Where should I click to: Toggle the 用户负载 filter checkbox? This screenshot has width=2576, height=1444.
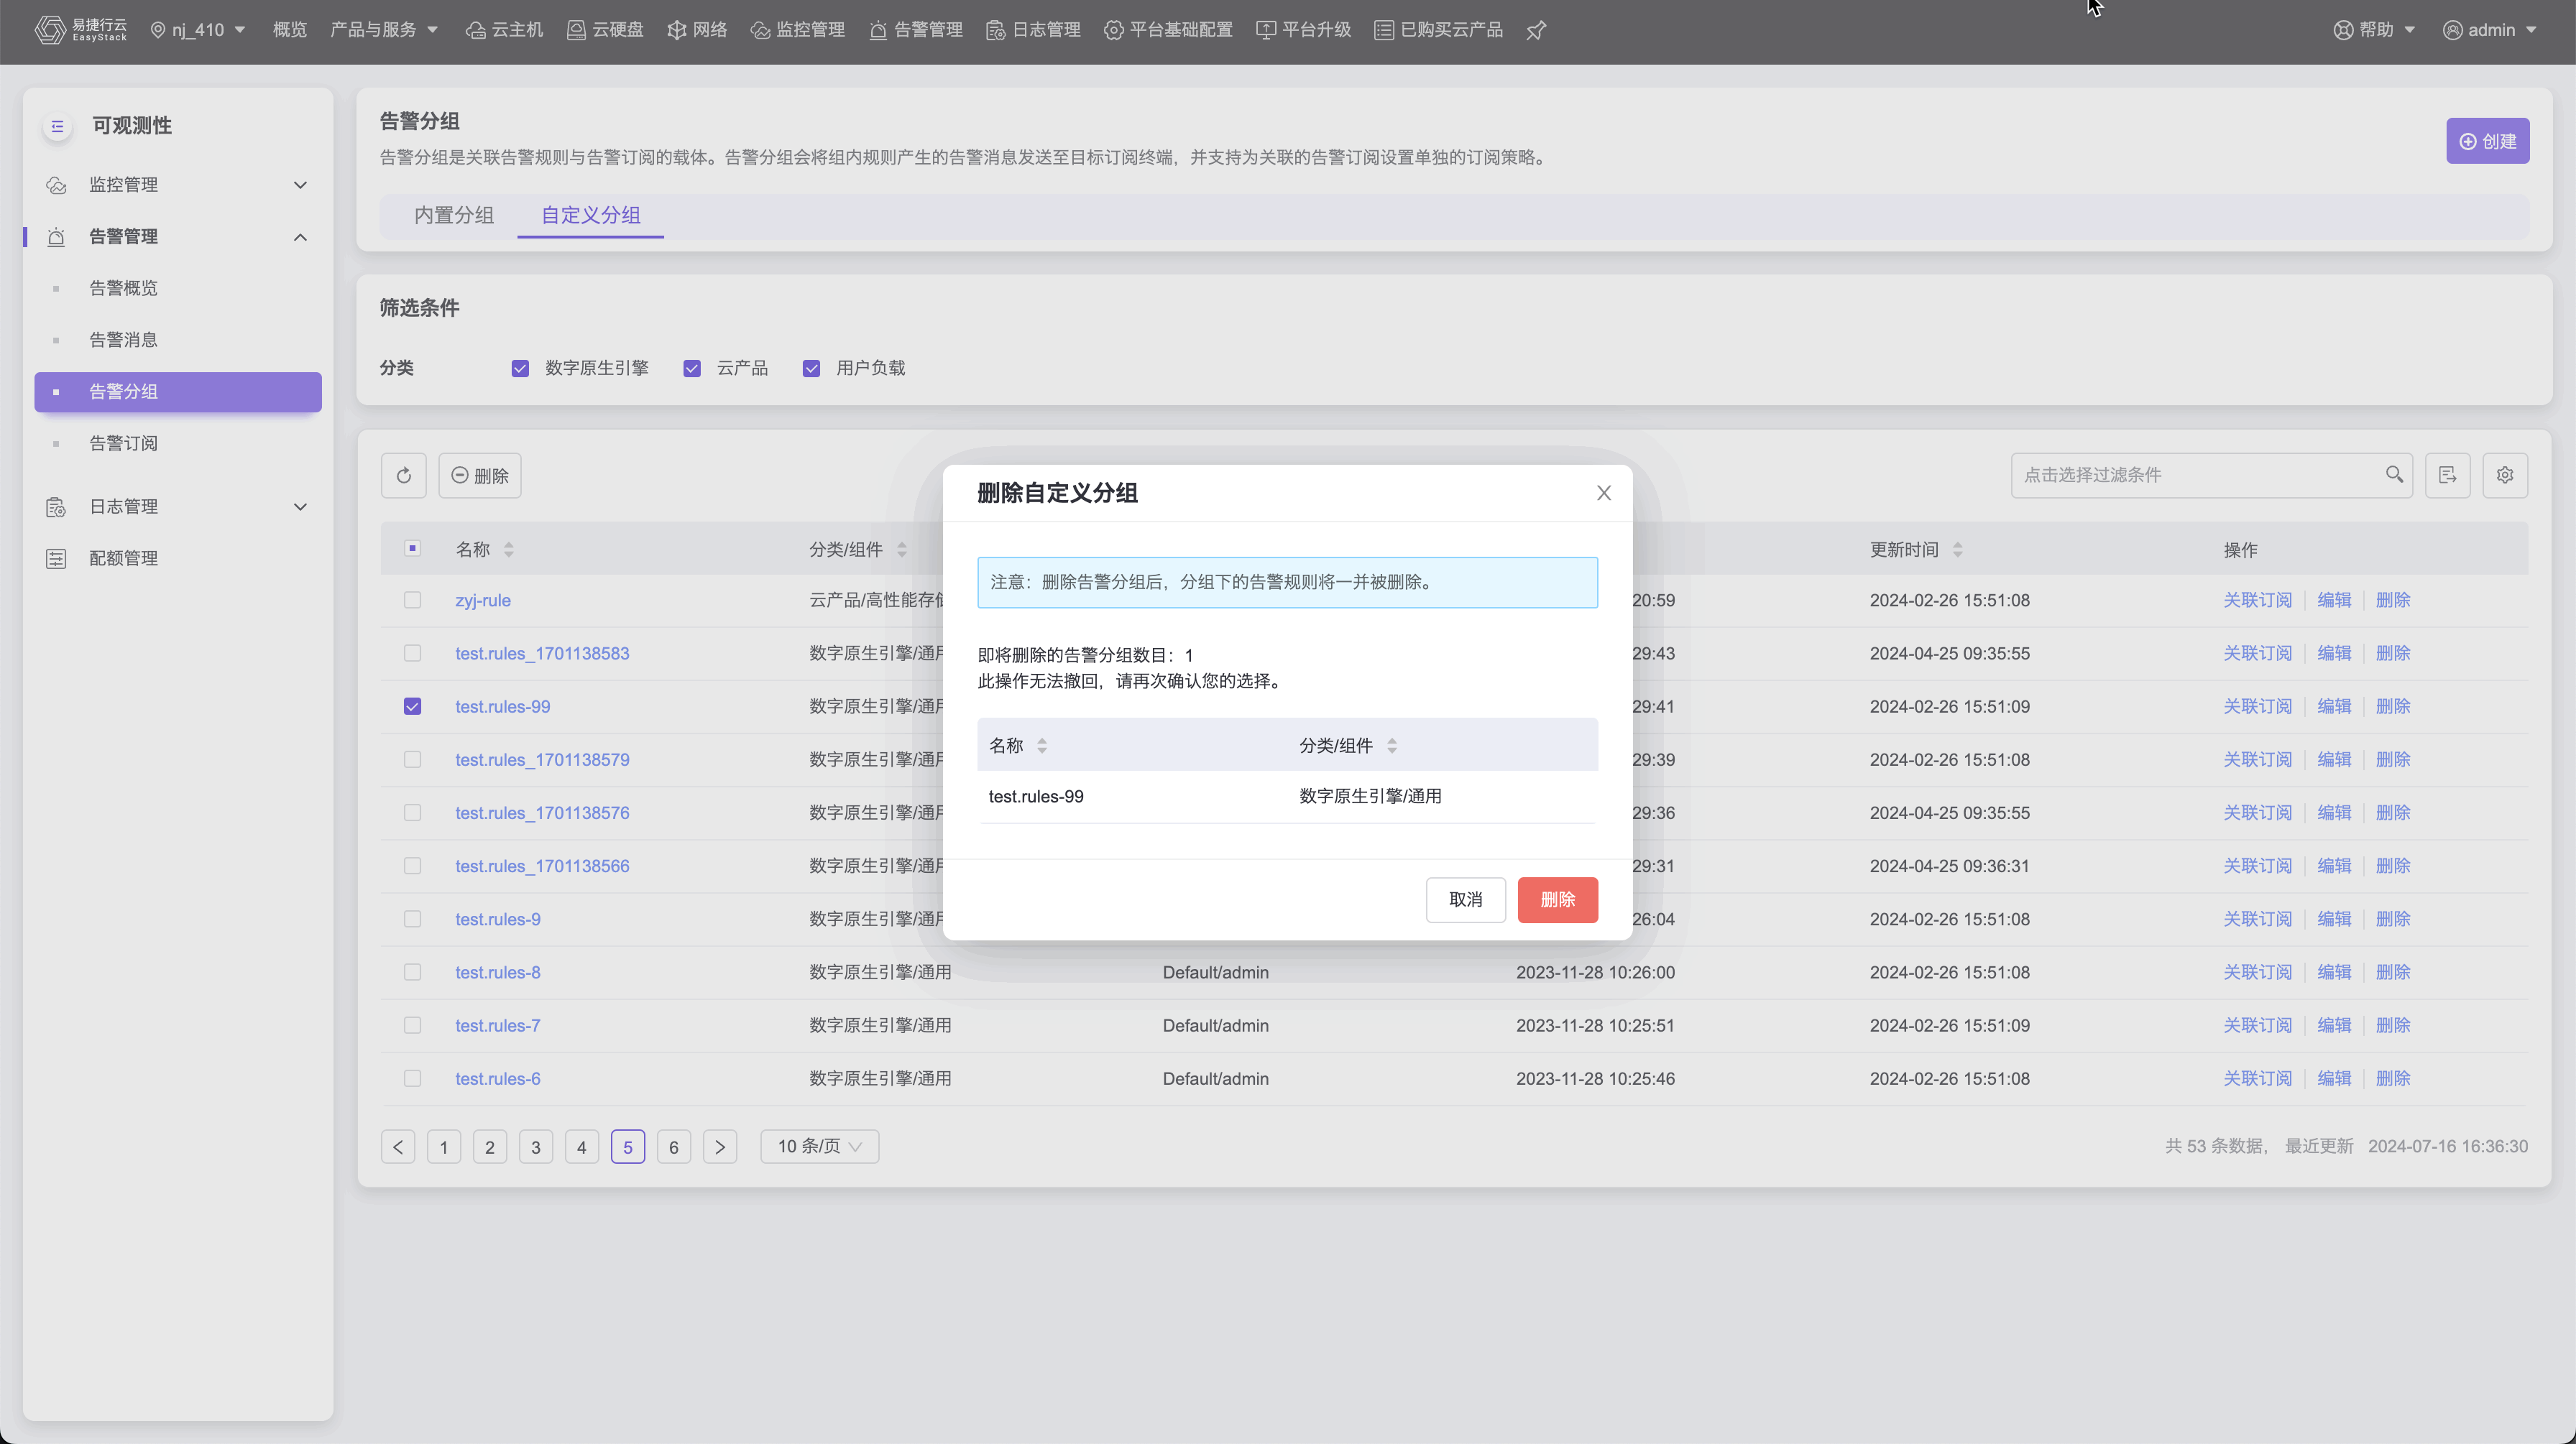pos(811,369)
